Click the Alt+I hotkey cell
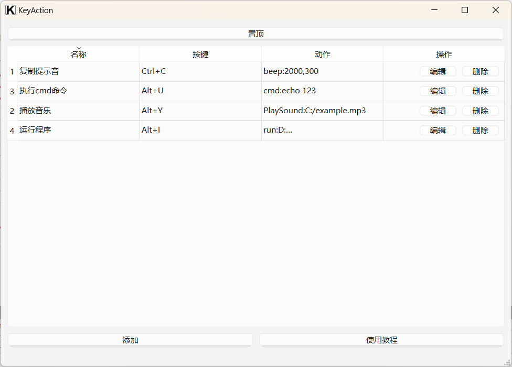 [x=200, y=131]
